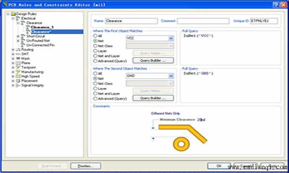Viewport: 289px width, 173px height.
Task: Click the SMT category icon
Action: [18, 54]
